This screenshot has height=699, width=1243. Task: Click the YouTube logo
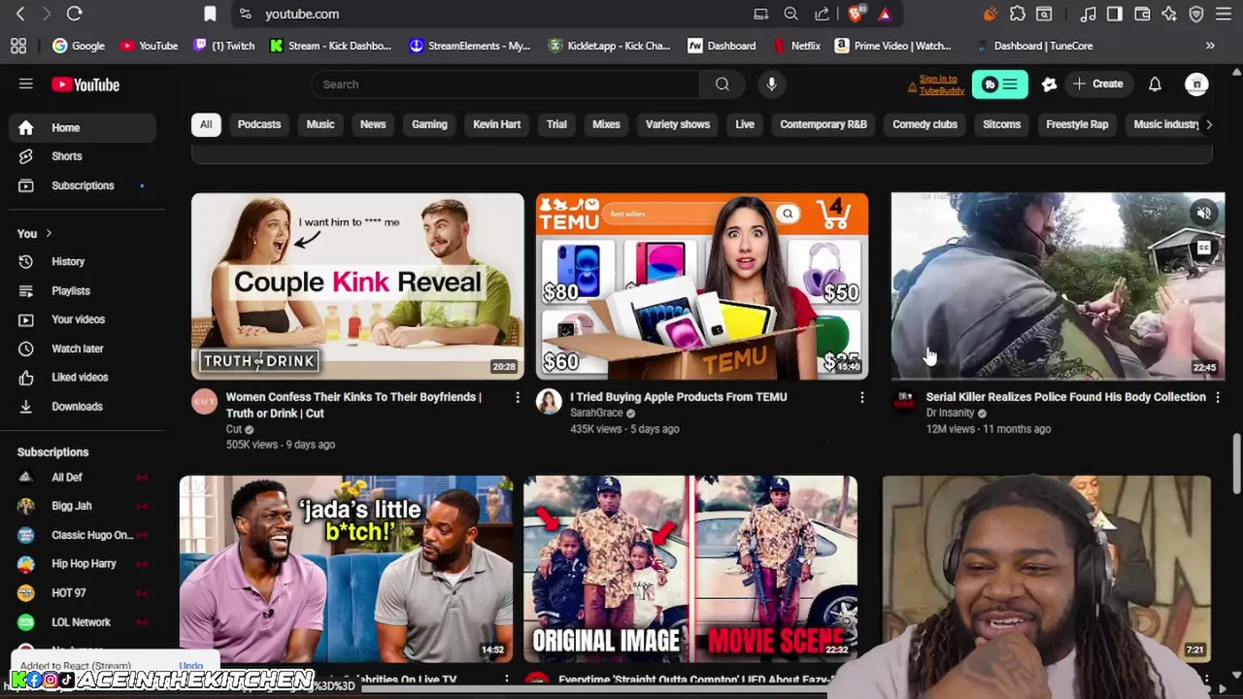tap(85, 84)
